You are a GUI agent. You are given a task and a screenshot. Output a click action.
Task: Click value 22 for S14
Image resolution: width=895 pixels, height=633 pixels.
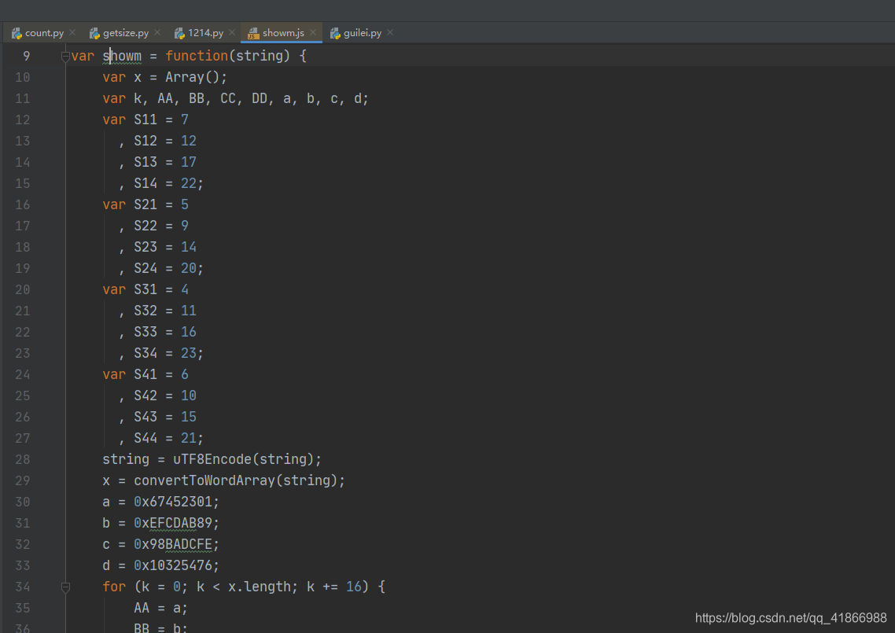click(189, 183)
